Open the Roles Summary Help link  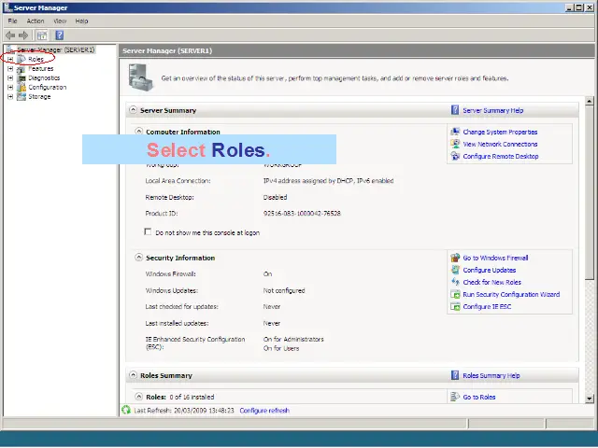click(491, 375)
